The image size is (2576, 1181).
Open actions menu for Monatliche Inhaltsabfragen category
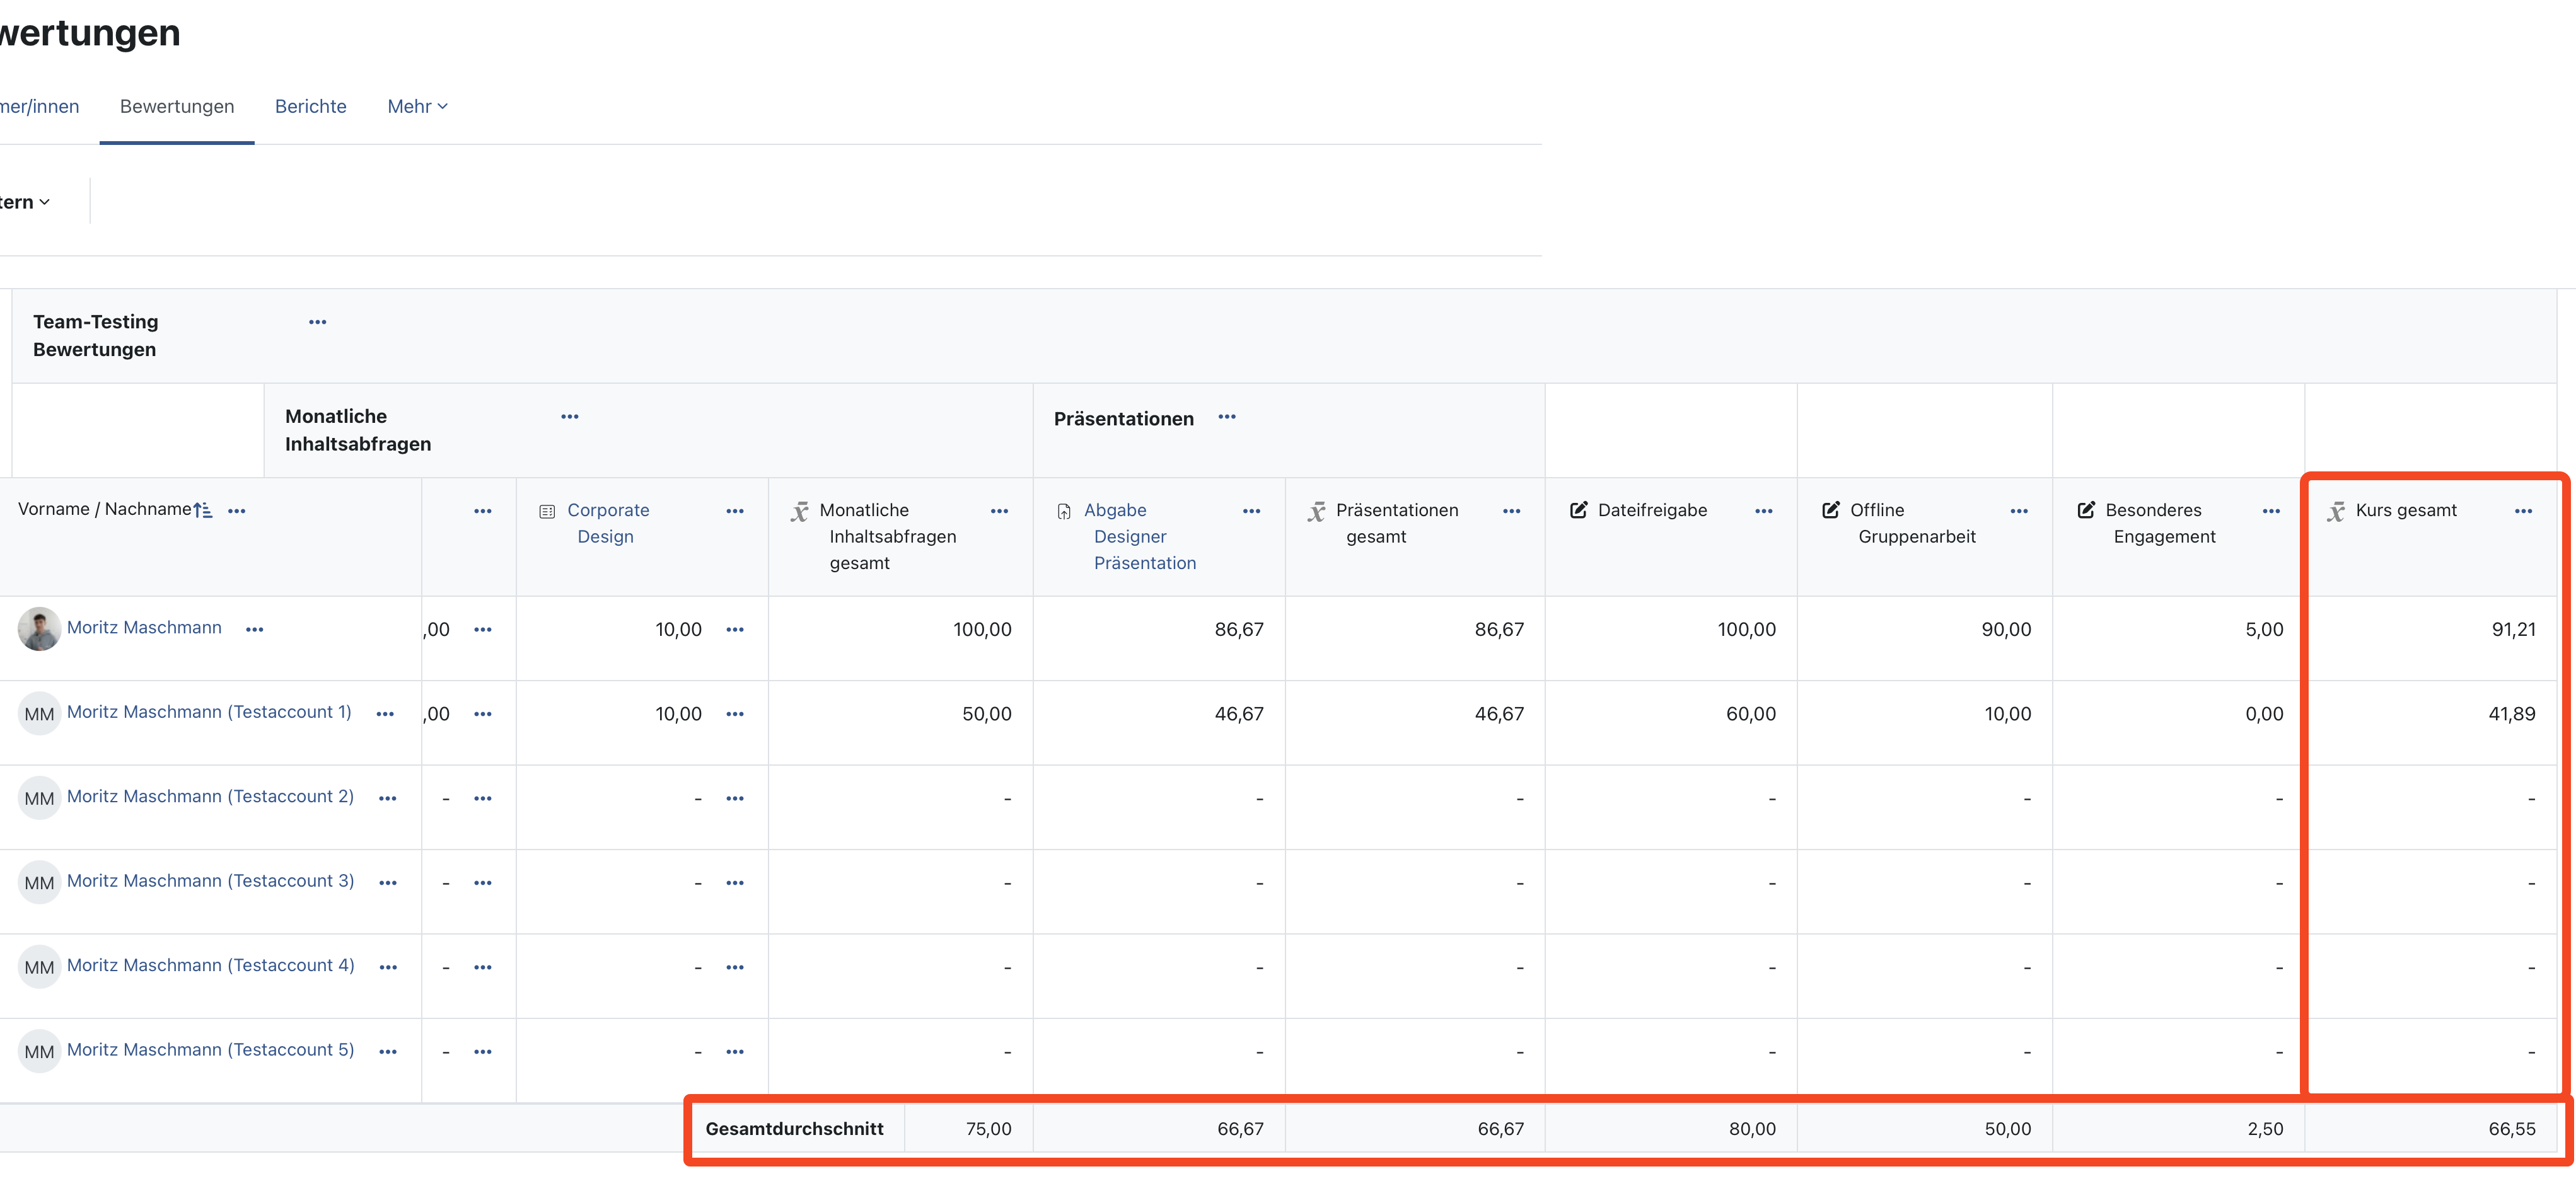570,417
